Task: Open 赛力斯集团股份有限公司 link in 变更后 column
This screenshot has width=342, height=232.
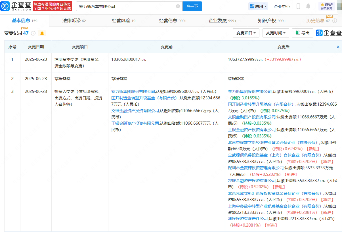Action: [250, 91]
